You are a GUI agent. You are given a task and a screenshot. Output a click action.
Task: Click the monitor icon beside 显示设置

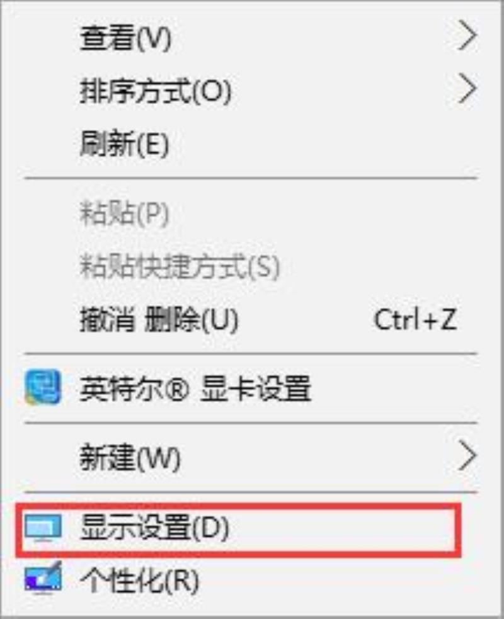pyautogui.click(x=43, y=528)
